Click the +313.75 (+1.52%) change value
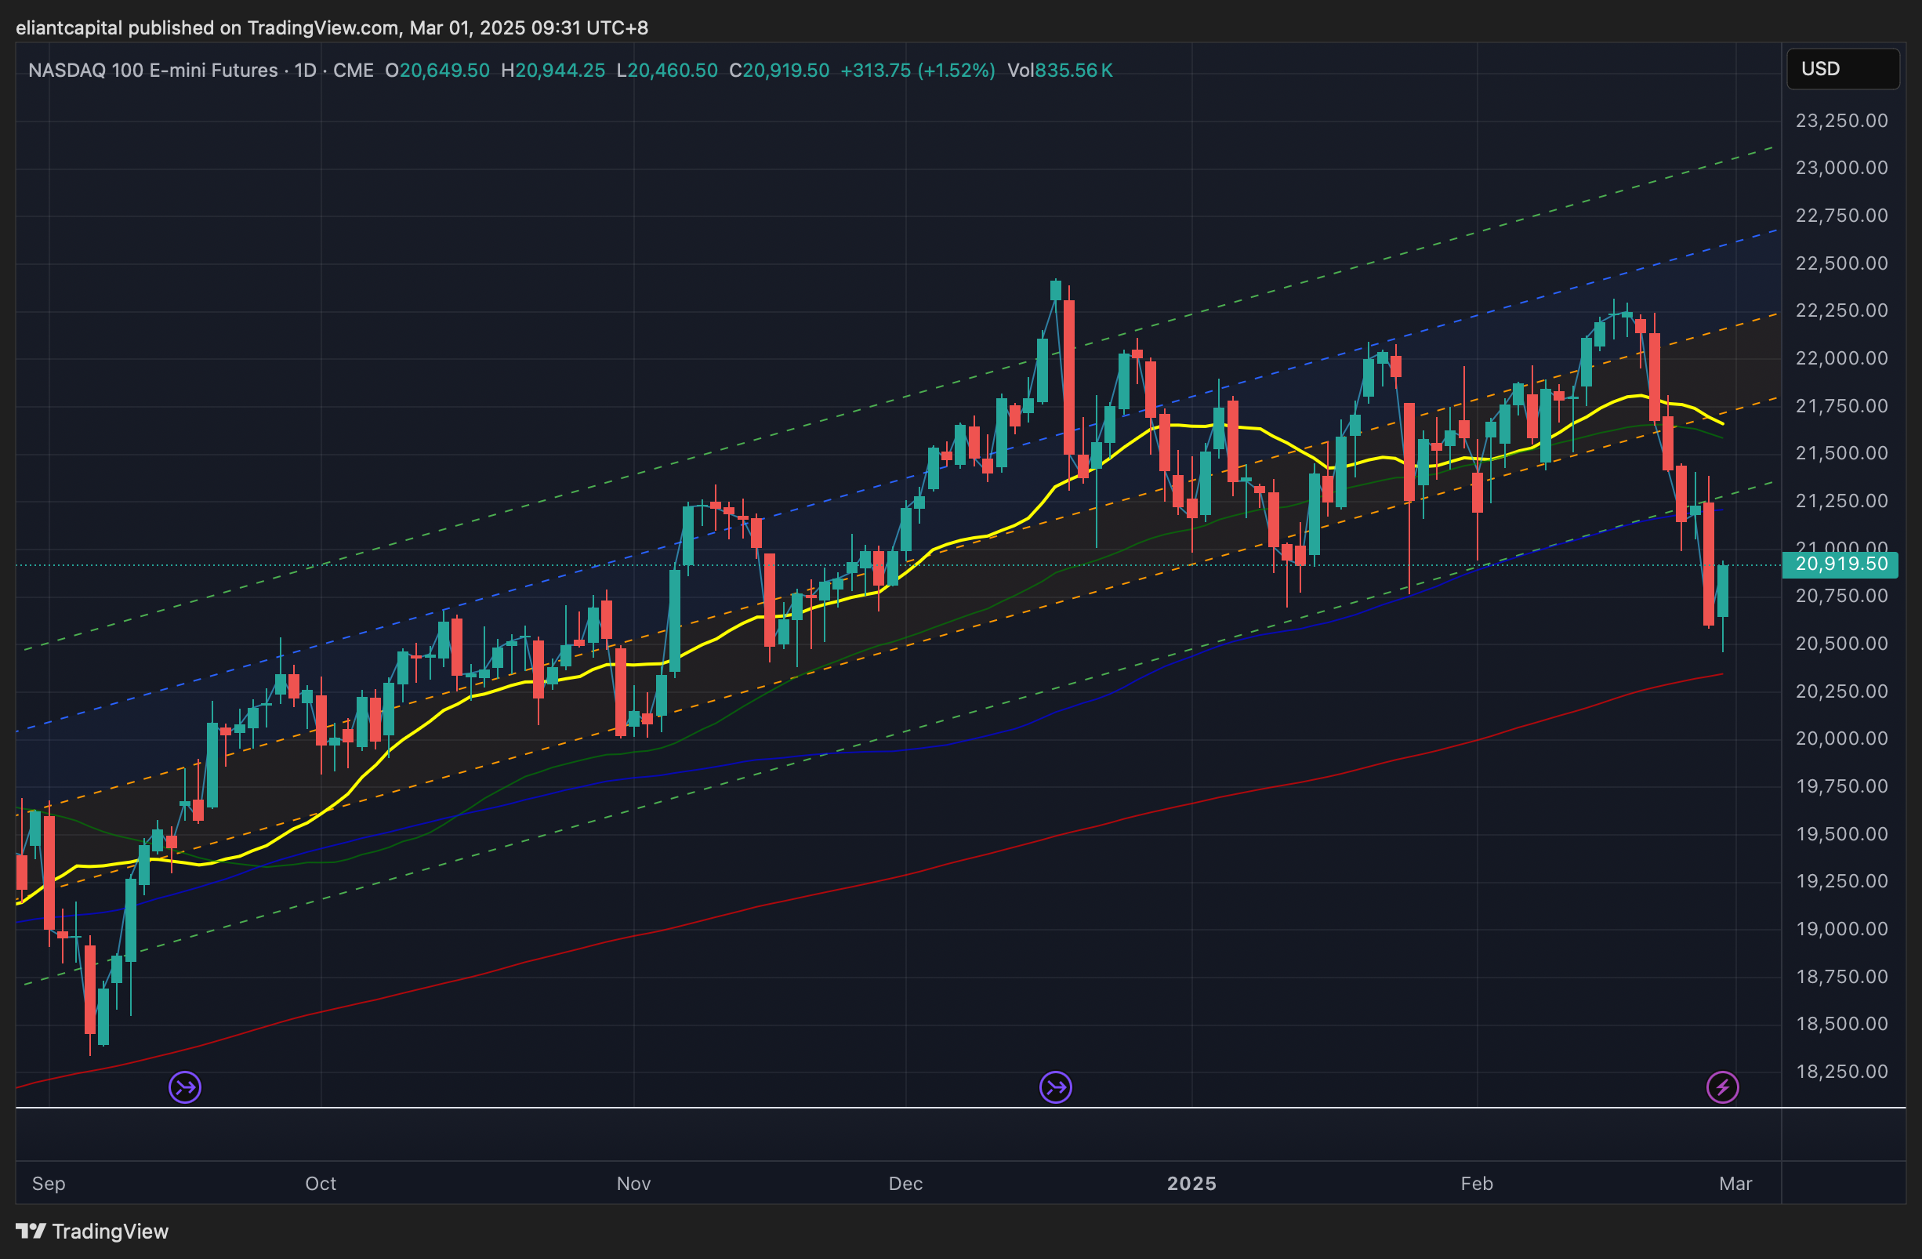The image size is (1922, 1259). click(x=917, y=71)
